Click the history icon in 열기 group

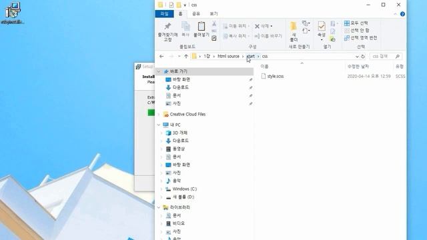[x=333, y=39]
